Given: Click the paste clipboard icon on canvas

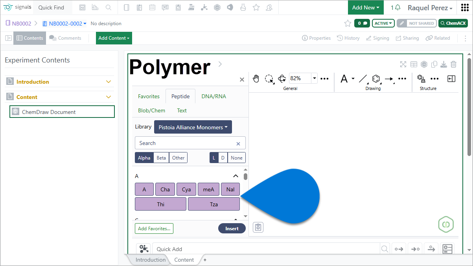Looking at the screenshot, I should (x=258, y=227).
